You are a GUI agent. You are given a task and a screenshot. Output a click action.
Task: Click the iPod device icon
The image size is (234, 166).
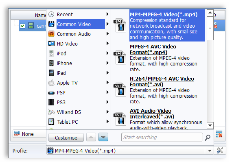click(x=51, y=53)
